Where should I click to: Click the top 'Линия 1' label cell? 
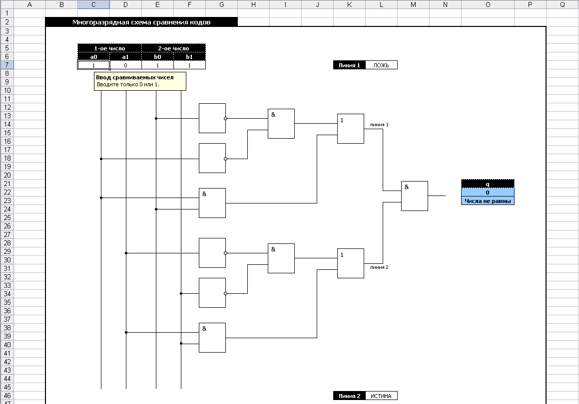click(x=349, y=65)
